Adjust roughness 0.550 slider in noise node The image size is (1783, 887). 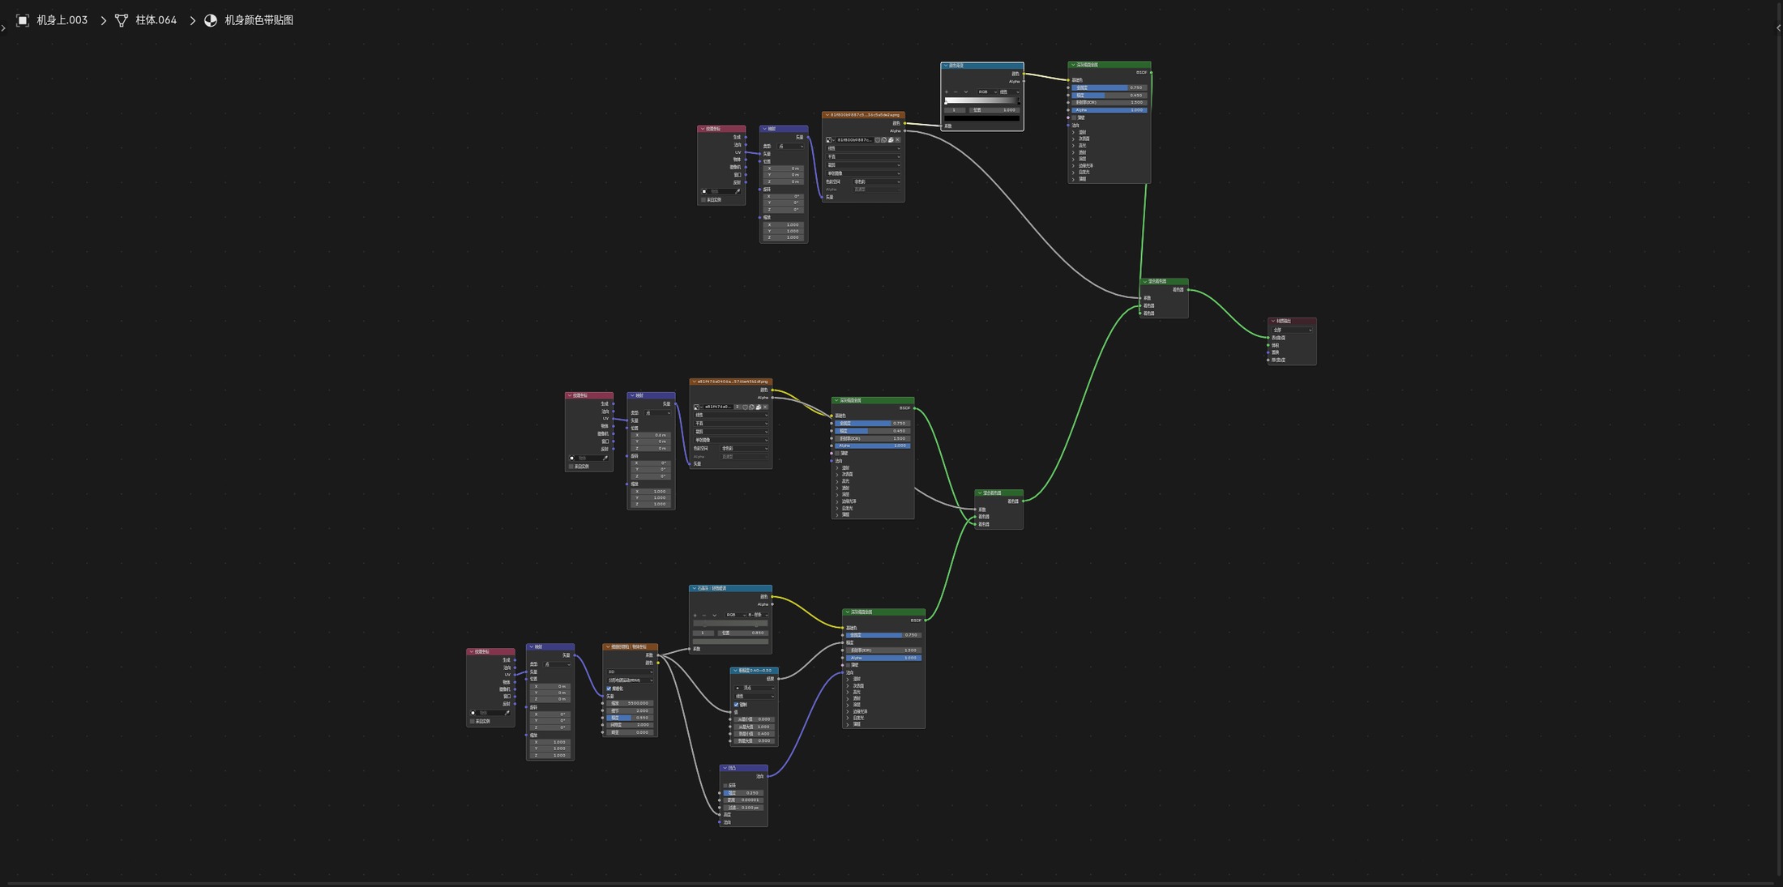coord(630,718)
